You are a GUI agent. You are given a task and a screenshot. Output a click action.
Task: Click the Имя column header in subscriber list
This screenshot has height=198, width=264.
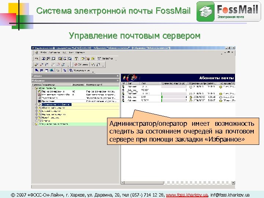(x=150, y=83)
